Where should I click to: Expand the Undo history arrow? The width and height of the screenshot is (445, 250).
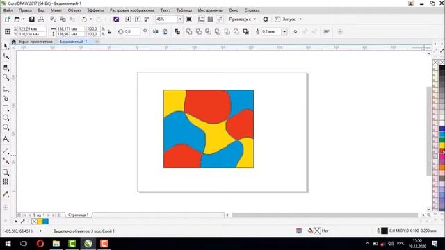91,19
